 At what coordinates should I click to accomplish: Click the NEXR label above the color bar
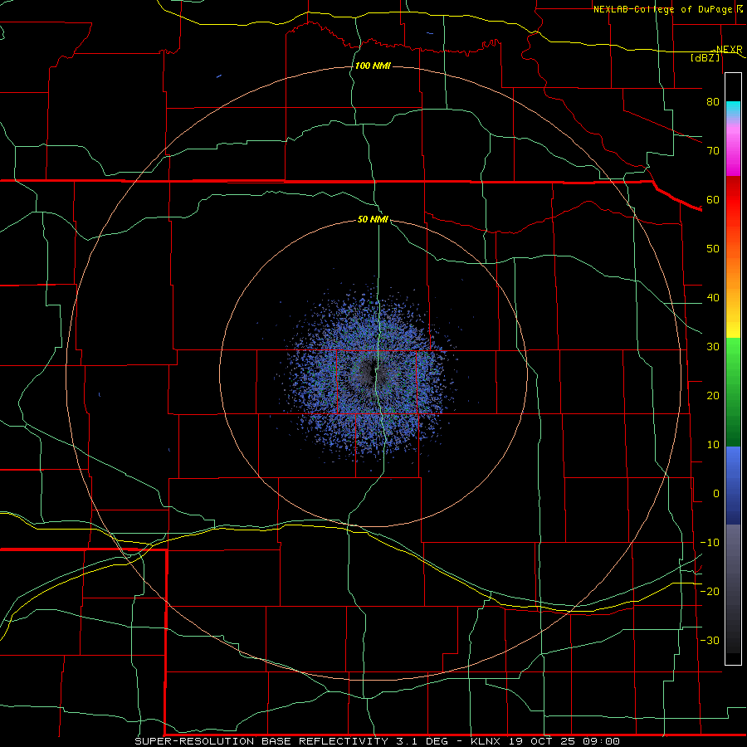(x=729, y=50)
